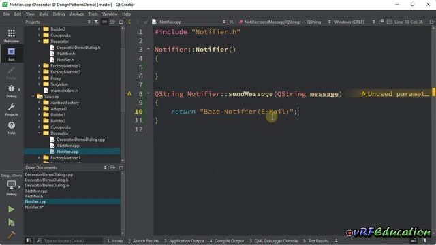This screenshot has height=245, width=436.
Task: Collapse the upper Decorator headers folder
Action: pyautogui.click(x=40, y=42)
